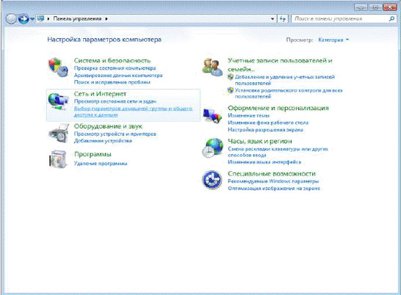Viewport: 401px width, 295px height.
Task: Open the Hardware and Sound printer icon
Action: pos(59,133)
